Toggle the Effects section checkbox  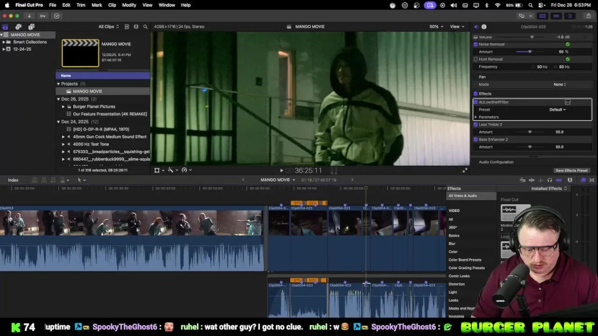click(476, 94)
